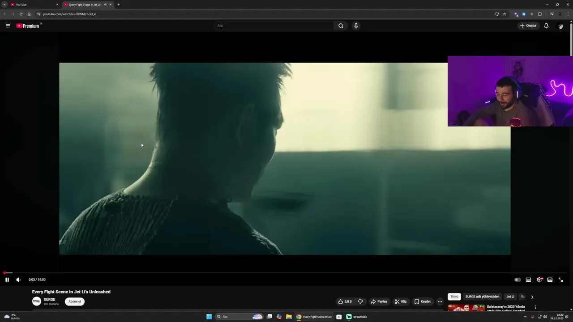Toggle subtitles/captions in the player

click(528, 280)
